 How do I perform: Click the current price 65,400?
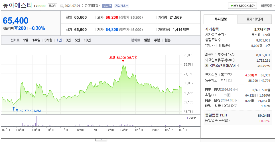click(15, 21)
